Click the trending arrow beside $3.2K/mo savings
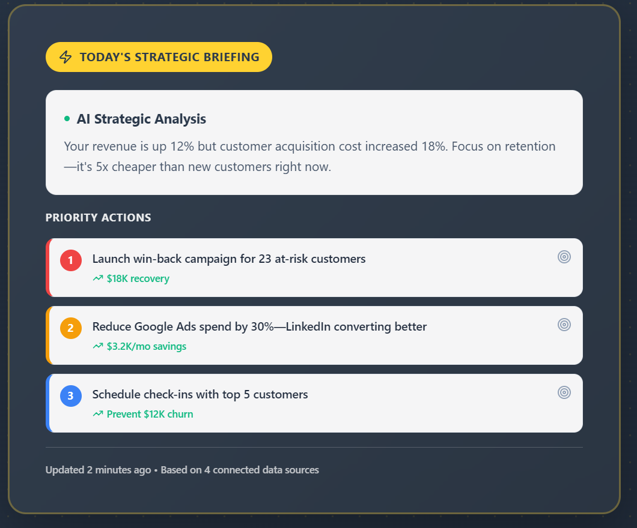 [x=97, y=346]
